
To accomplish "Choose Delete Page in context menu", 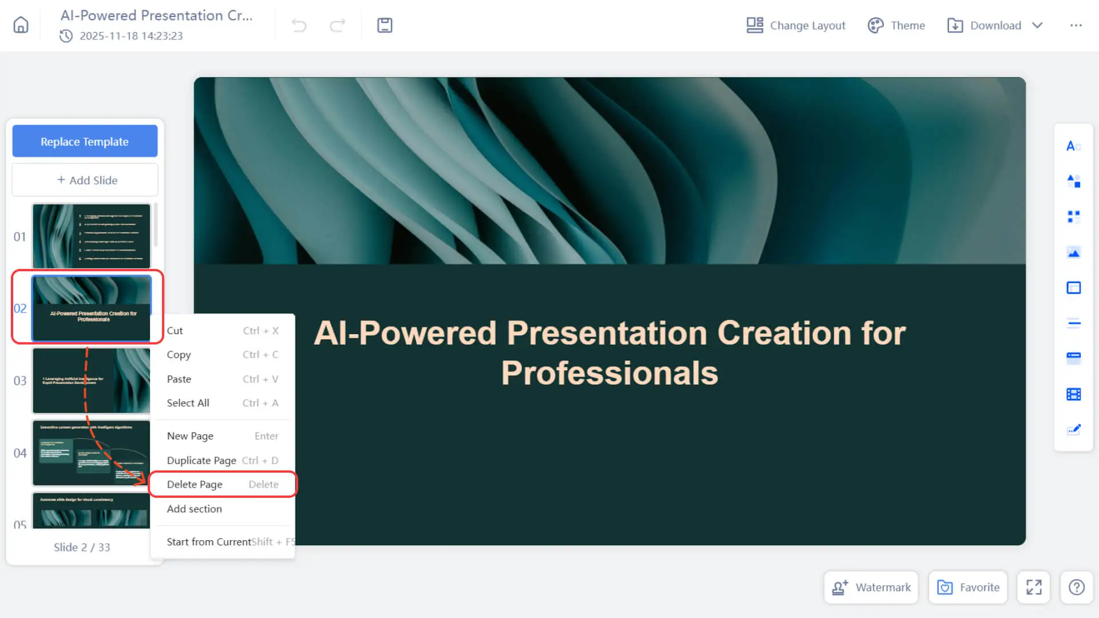I will (223, 484).
